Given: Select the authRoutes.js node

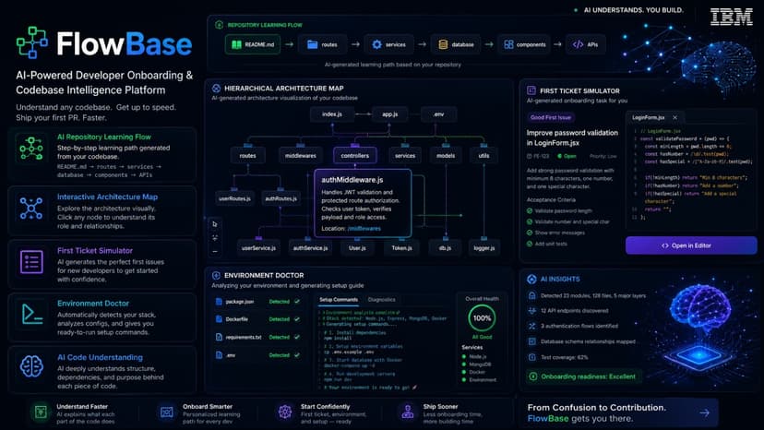Looking at the screenshot, I should click(281, 198).
